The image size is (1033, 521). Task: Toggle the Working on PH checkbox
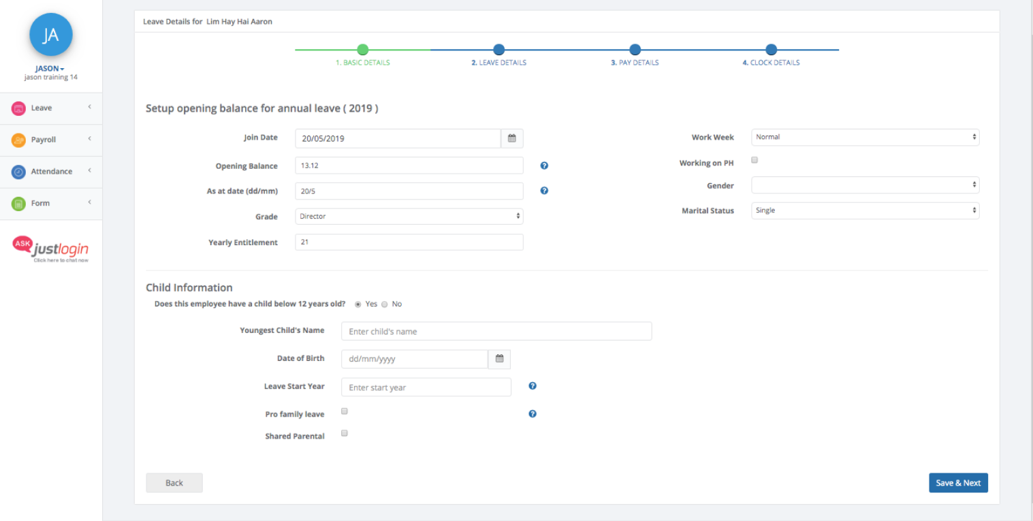(754, 161)
